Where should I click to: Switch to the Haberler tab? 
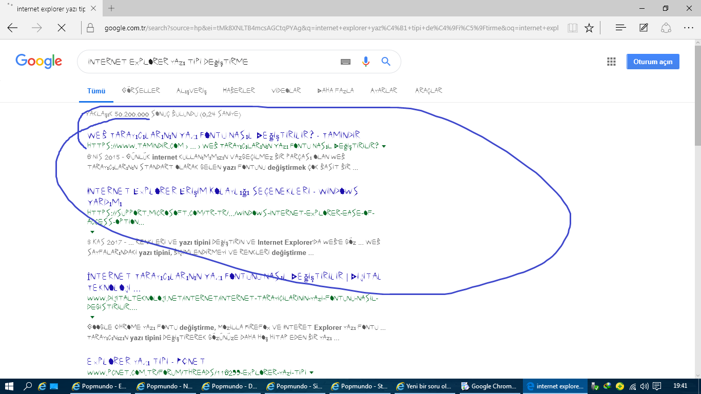239,90
